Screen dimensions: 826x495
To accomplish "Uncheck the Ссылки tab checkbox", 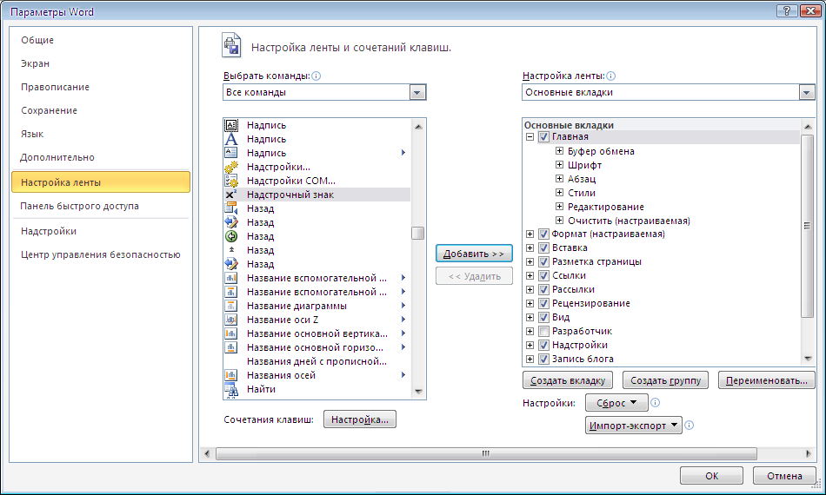I will coord(543,275).
